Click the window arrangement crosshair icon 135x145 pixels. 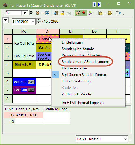(47, 13)
